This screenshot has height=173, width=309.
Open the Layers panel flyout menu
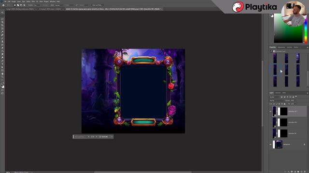tap(308, 93)
